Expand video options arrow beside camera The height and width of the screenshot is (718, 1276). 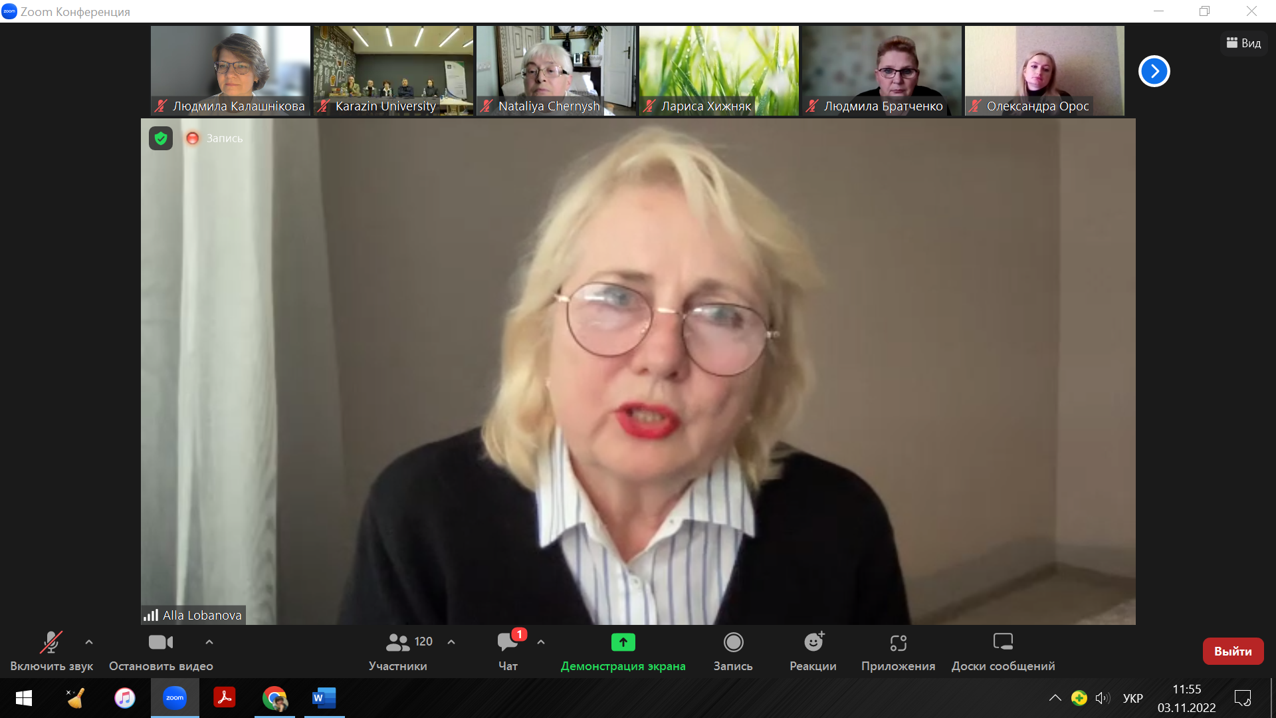(x=209, y=642)
